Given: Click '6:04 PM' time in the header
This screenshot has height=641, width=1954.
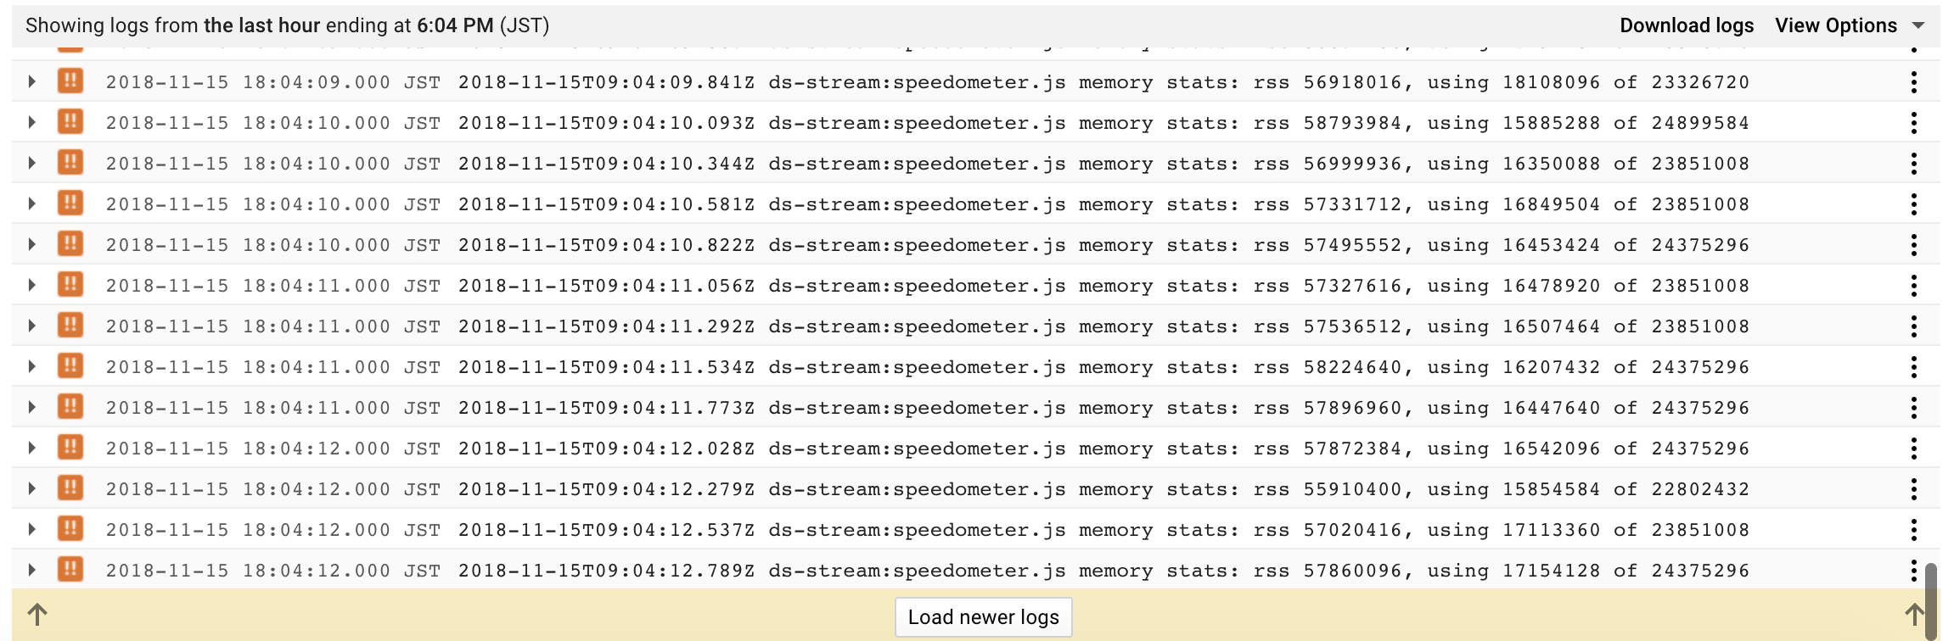Looking at the screenshot, I should coord(455,25).
